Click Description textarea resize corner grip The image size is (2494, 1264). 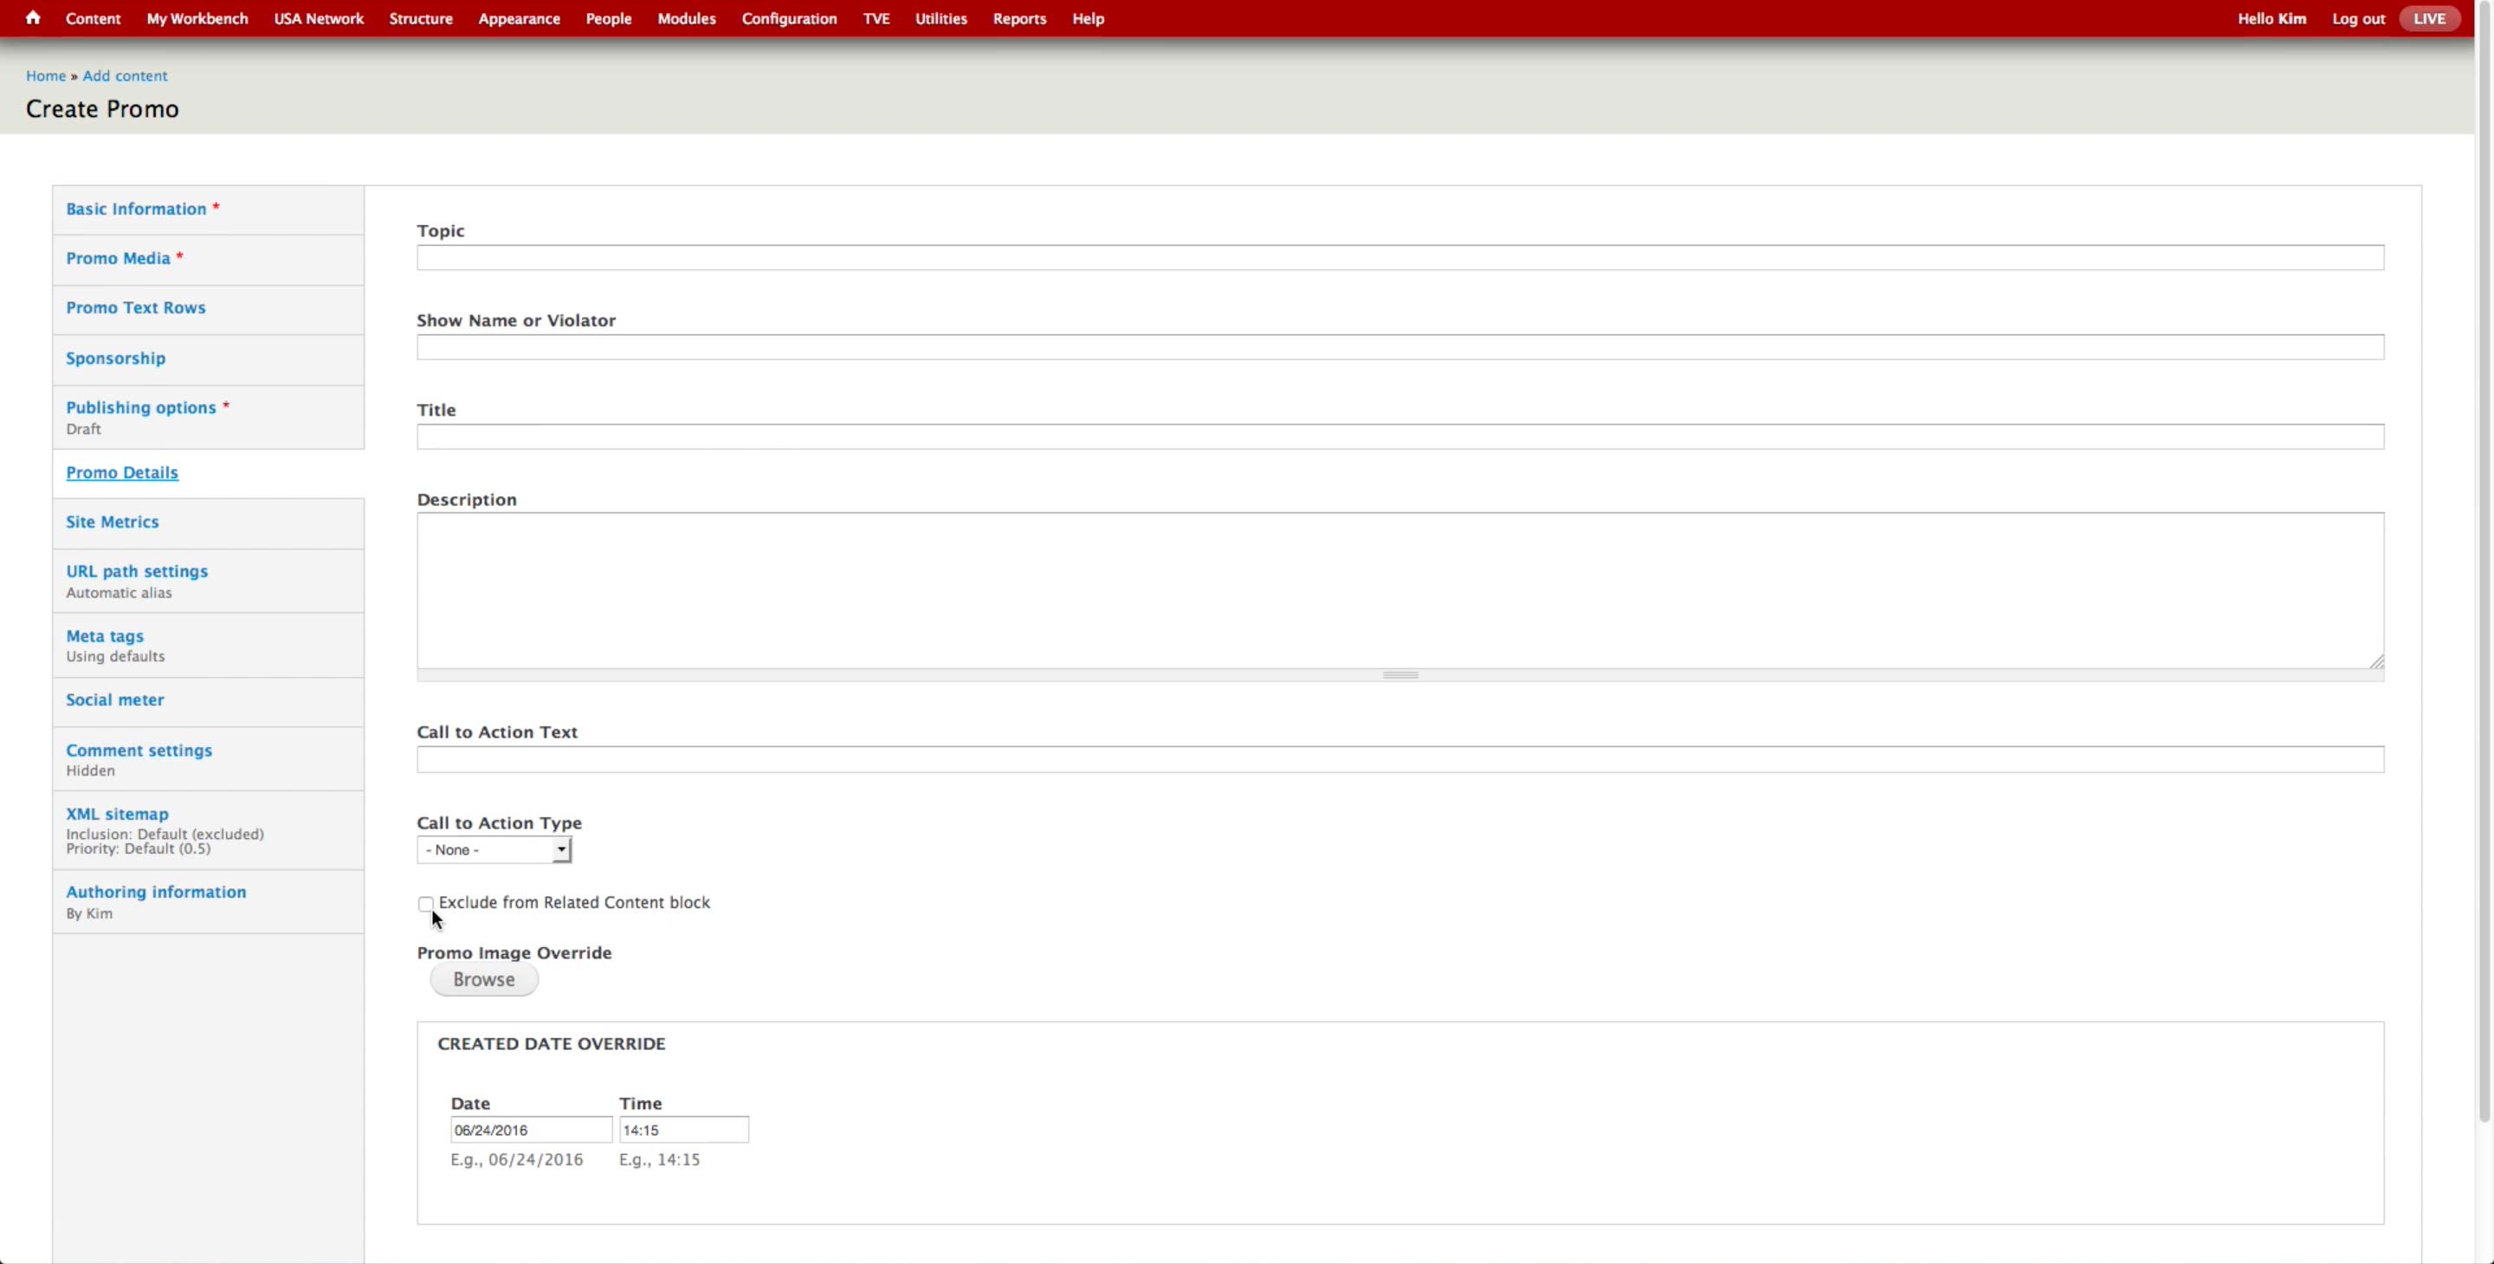coord(2376,661)
